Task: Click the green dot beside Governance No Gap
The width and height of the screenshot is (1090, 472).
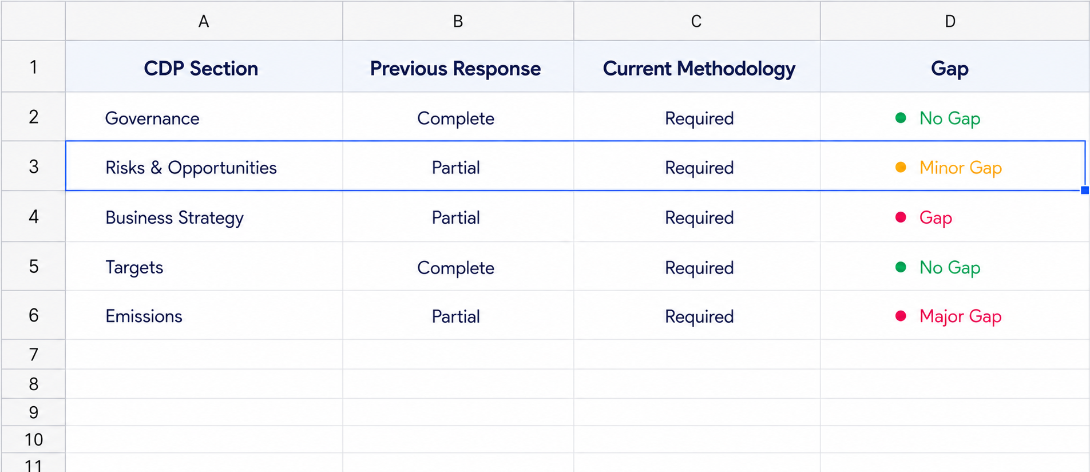Action: 900,118
